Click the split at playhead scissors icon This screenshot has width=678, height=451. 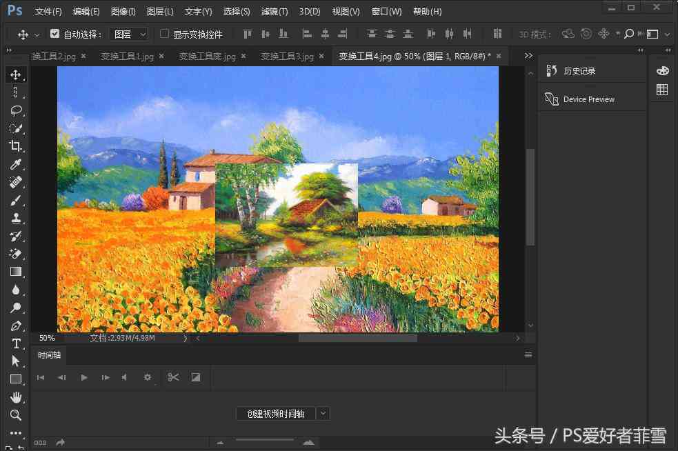(173, 377)
